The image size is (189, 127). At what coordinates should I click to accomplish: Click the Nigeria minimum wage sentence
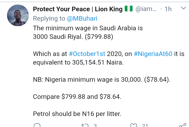(102, 79)
